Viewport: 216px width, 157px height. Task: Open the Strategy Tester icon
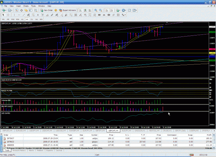coord(36,10)
